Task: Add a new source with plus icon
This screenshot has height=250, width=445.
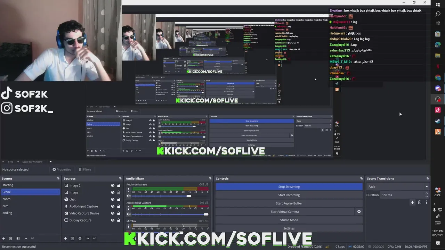Action: (65, 239)
